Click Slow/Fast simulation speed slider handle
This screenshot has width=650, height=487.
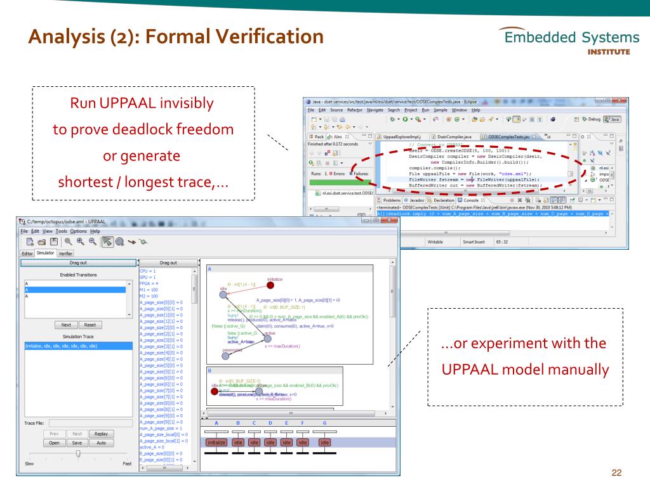point(78,454)
